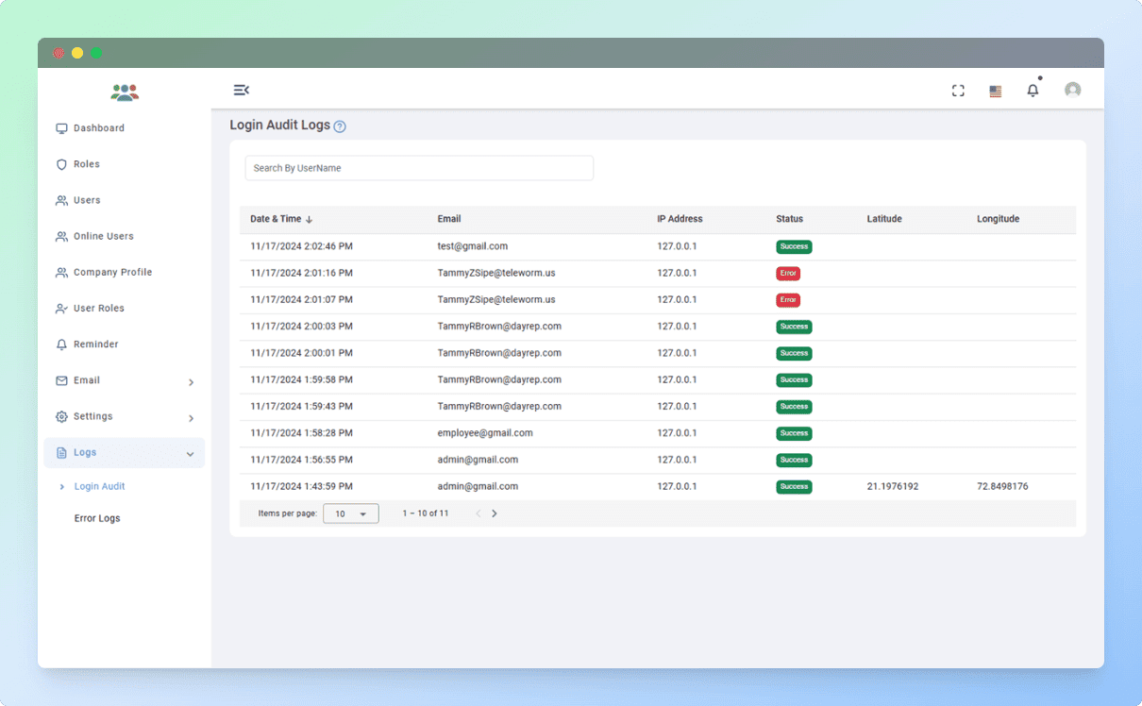Enter fullscreen mode using the top bar icon
The image size is (1142, 706).
pos(958,91)
